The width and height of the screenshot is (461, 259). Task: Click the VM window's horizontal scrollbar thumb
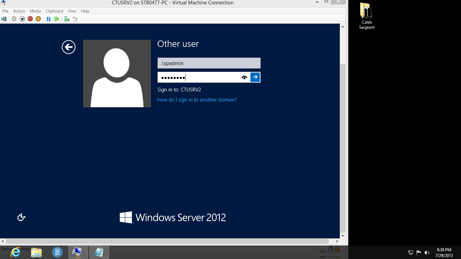(x=167, y=241)
